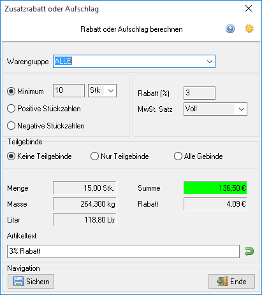Click the Sichern button label
Image resolution: width=262 pixels, height=295 pixels.
(38, 282)
